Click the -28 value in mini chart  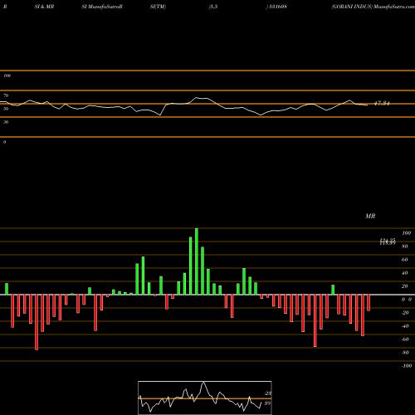(x=267, y=393)
